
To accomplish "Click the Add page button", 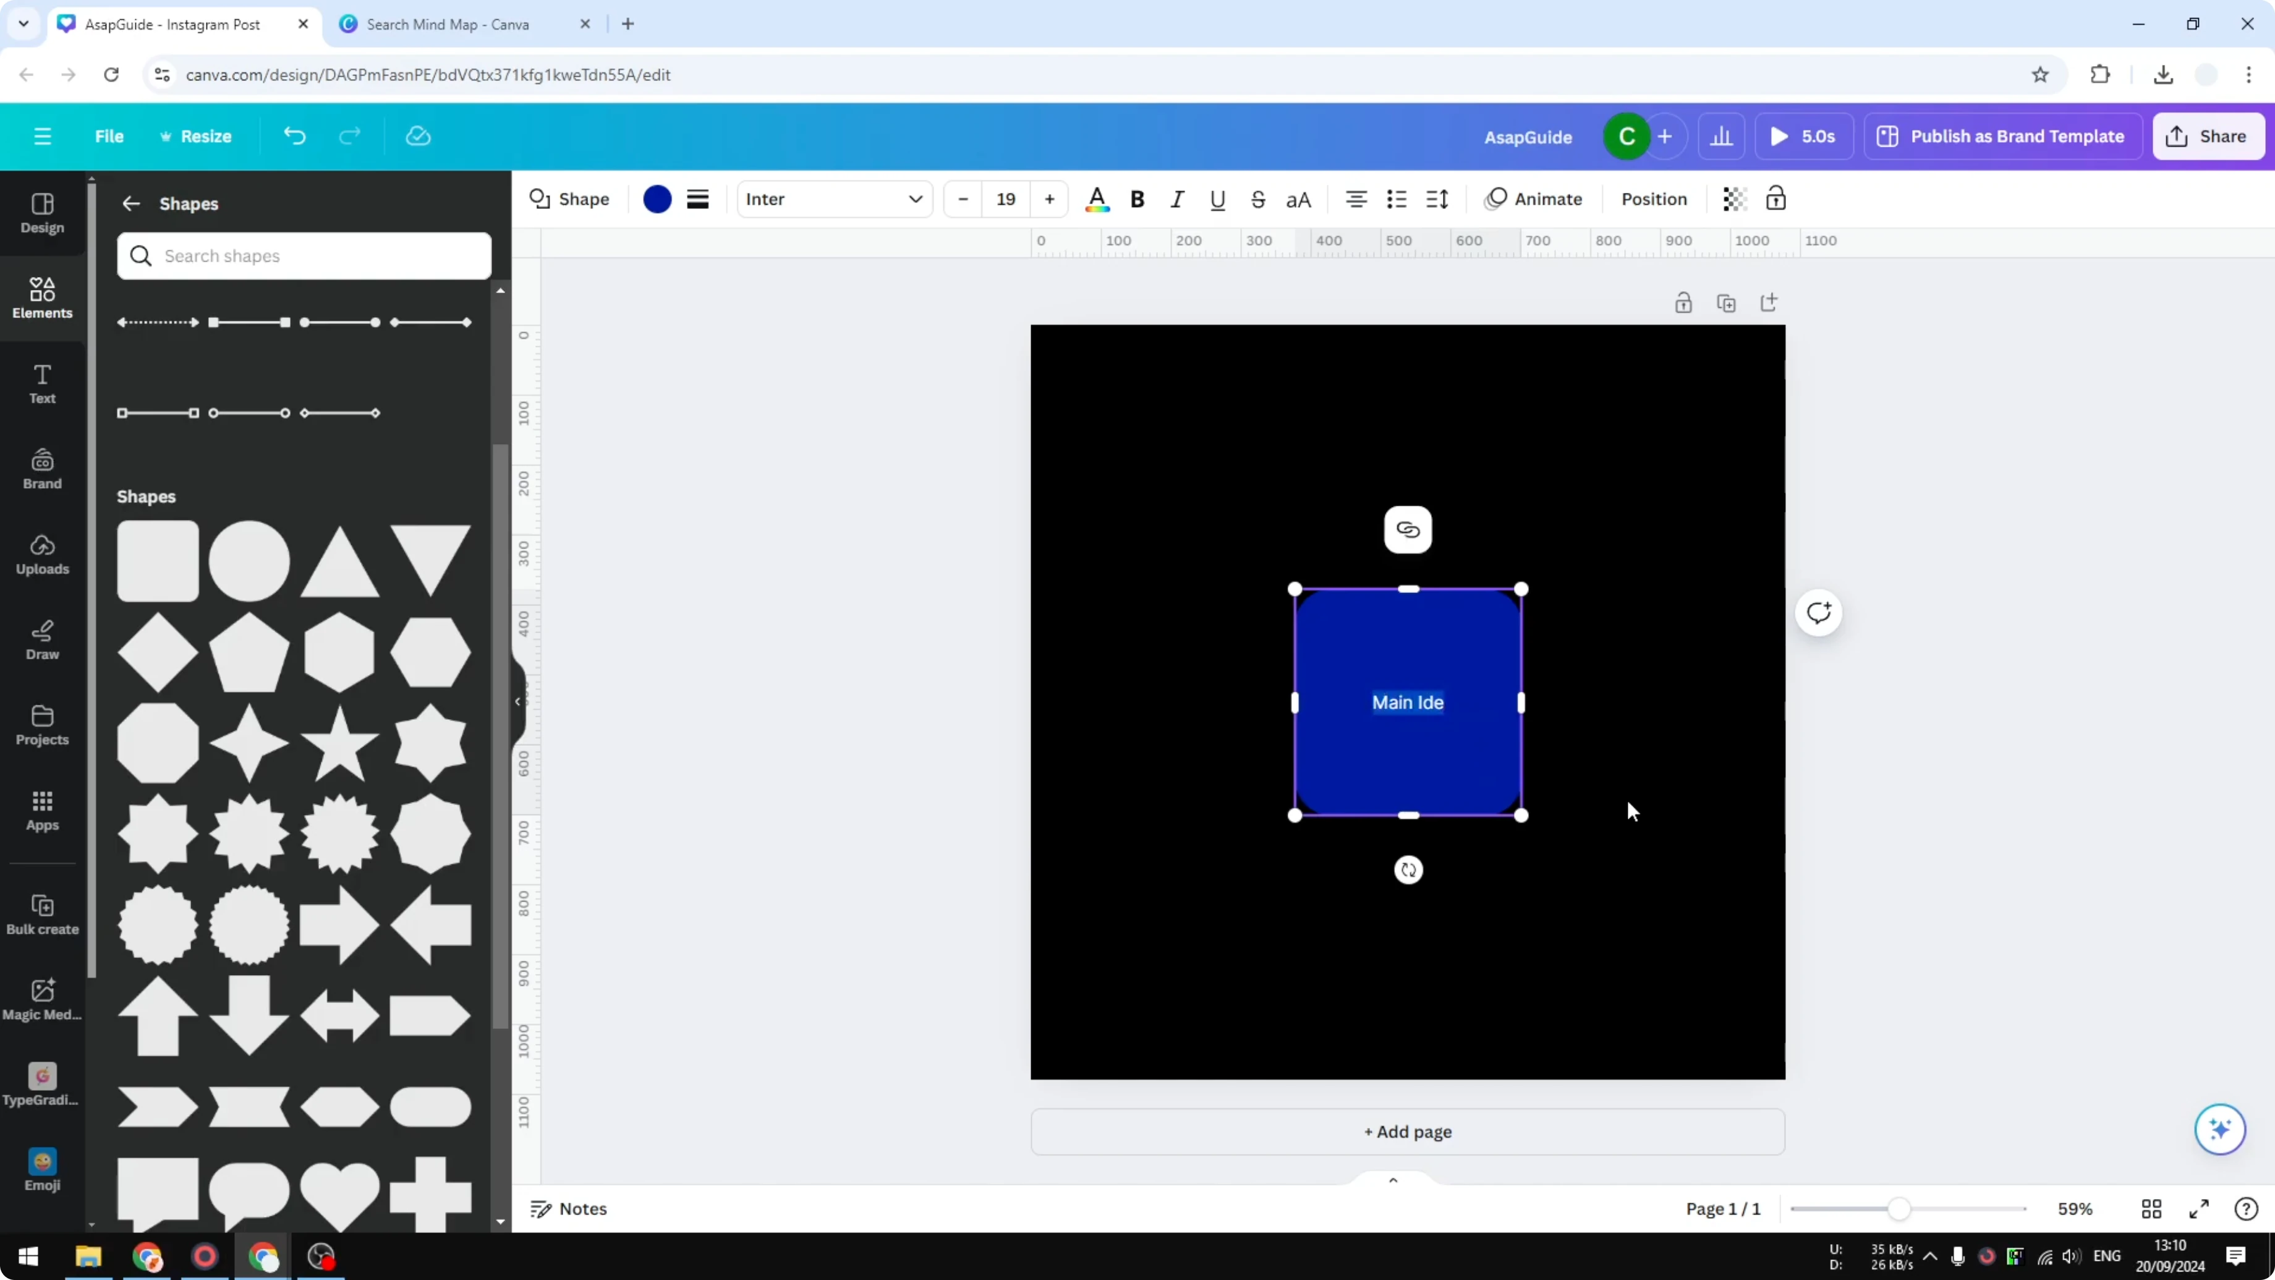I will (1408, 1132).
